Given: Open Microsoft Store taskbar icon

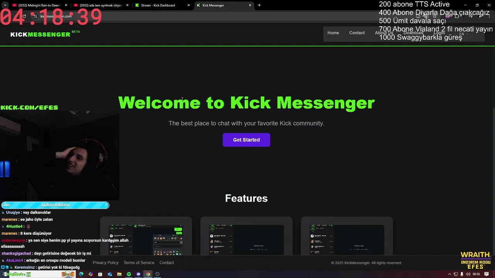Looking at the screenshot, I should click(100, 274).
